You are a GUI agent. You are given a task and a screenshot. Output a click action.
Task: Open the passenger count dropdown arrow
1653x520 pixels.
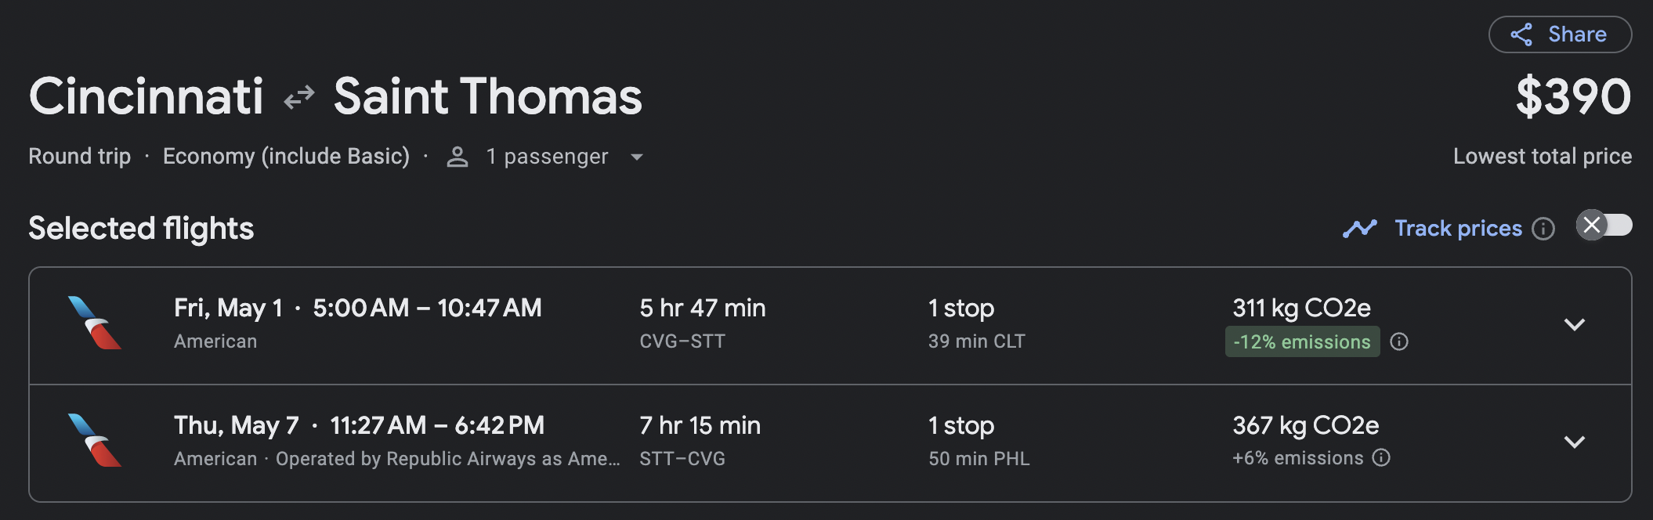click(637, 157)
